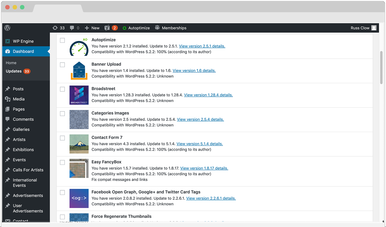Click the Banner Upload plugin icon
Image resolution: width=386 pixels, height=227 pixels.
[79, 71]
